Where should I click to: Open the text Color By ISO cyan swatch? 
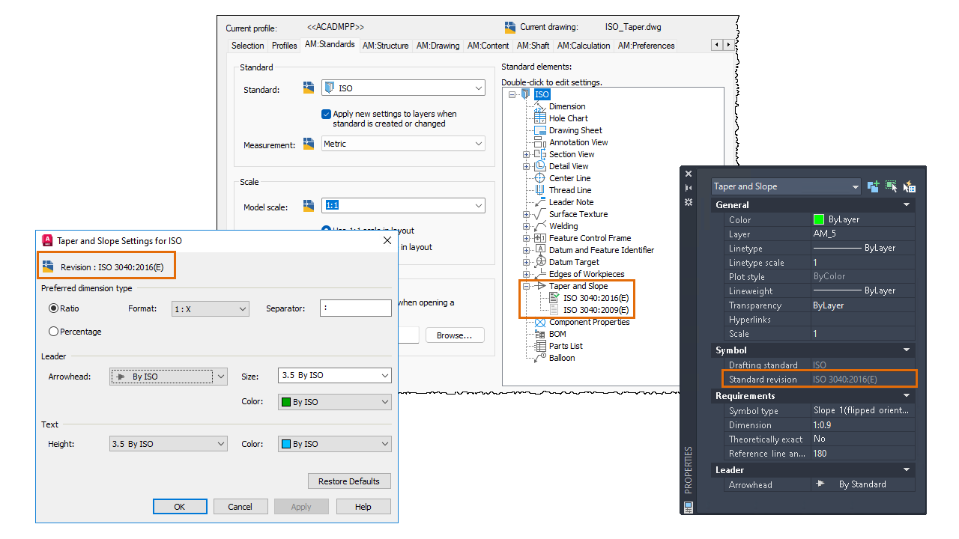tap(334, 444)
